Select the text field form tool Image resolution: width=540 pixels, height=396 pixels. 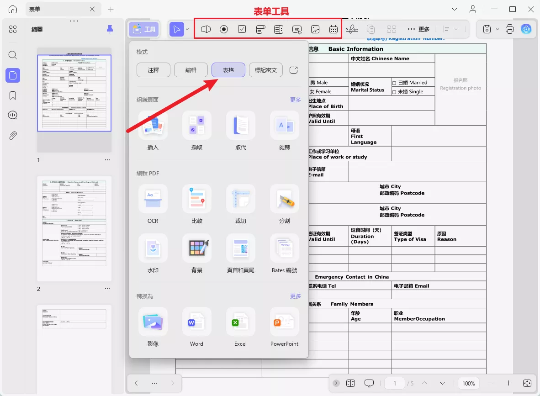[x=206, y=29]
